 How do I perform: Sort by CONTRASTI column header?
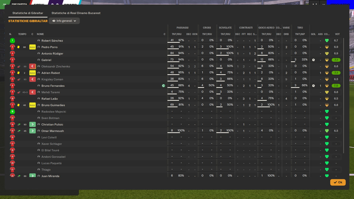246,28
